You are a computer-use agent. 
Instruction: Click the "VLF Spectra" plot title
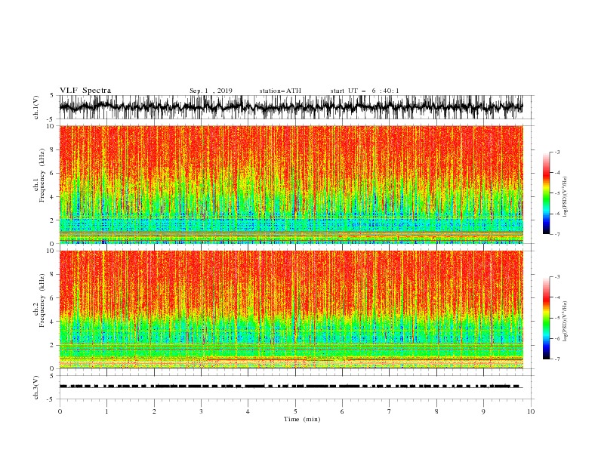[85, 91]
